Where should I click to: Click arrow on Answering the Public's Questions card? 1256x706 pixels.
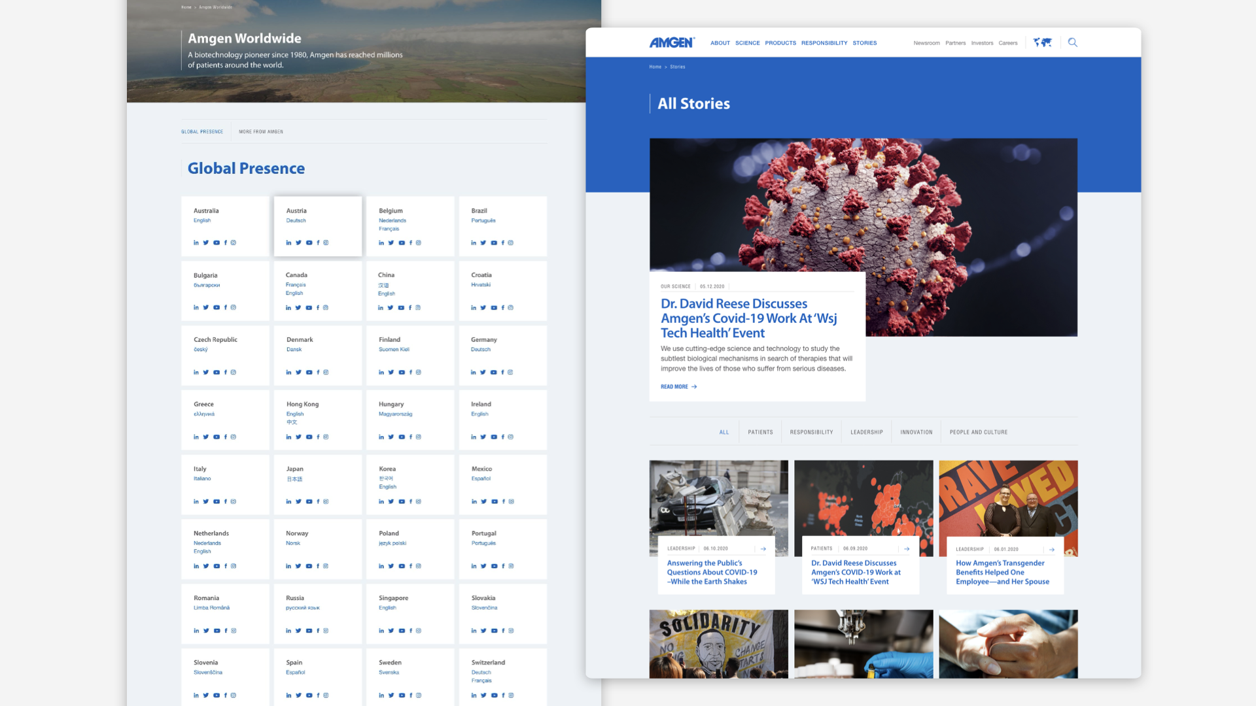point(763,548)
